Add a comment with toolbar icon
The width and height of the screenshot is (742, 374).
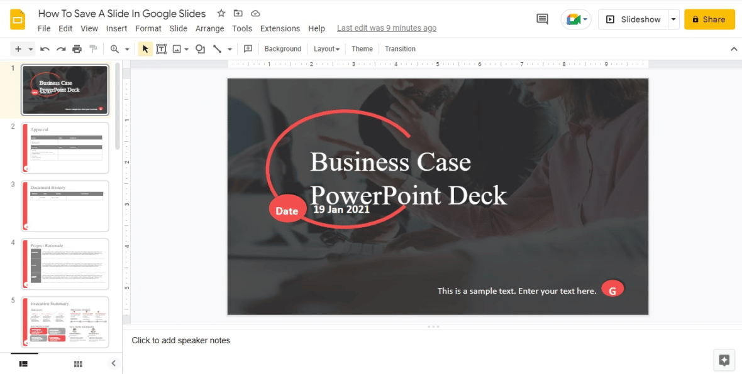click(248, 49)
